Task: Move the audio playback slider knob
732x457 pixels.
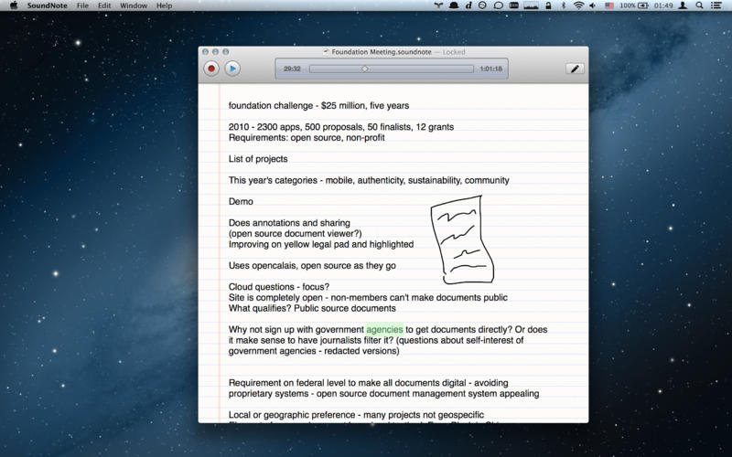Action: click(364, 69)
